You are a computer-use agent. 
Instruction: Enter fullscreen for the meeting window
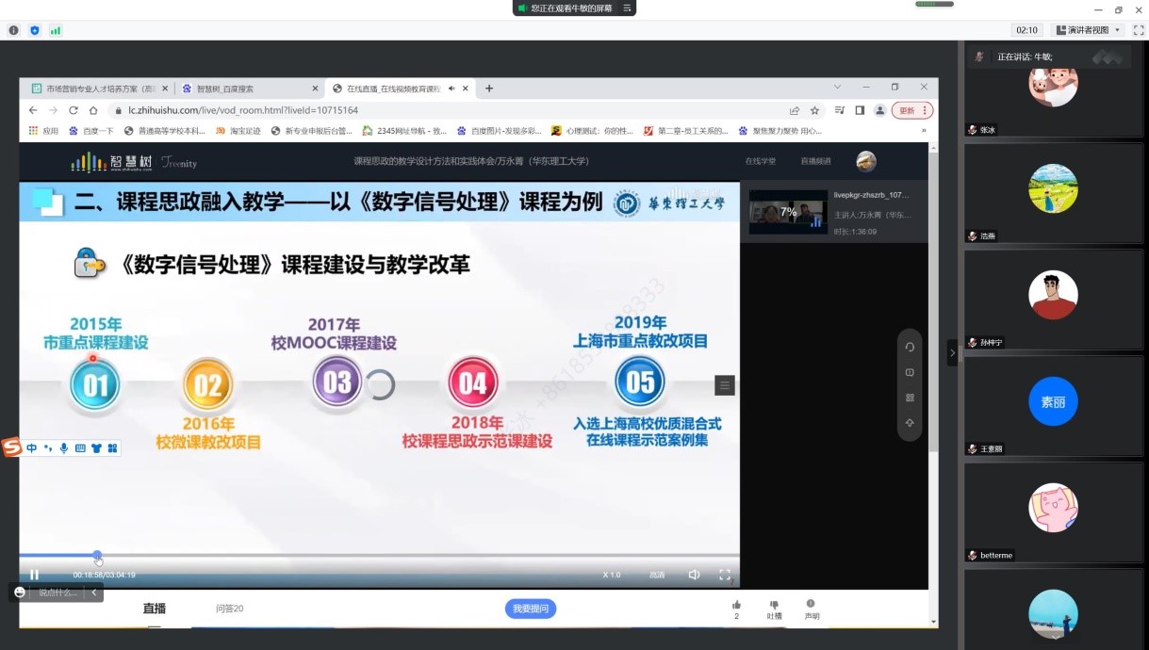1138,30
